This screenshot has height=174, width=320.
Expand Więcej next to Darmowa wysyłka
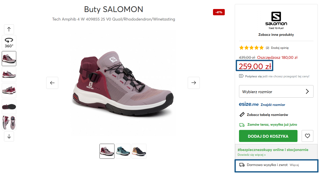point(294,165)
